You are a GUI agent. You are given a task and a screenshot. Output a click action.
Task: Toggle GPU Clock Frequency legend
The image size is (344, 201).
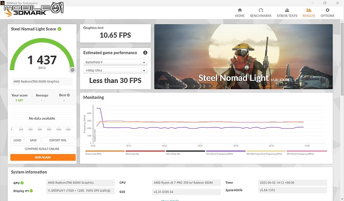(307, 152)
